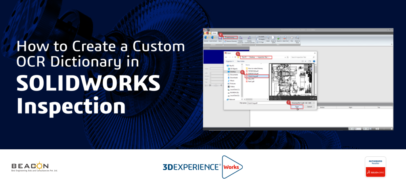The width and height of the screenshot is (406, 185).
Task: Toggle the preview pane icon
Action: [x=310, y=61]
